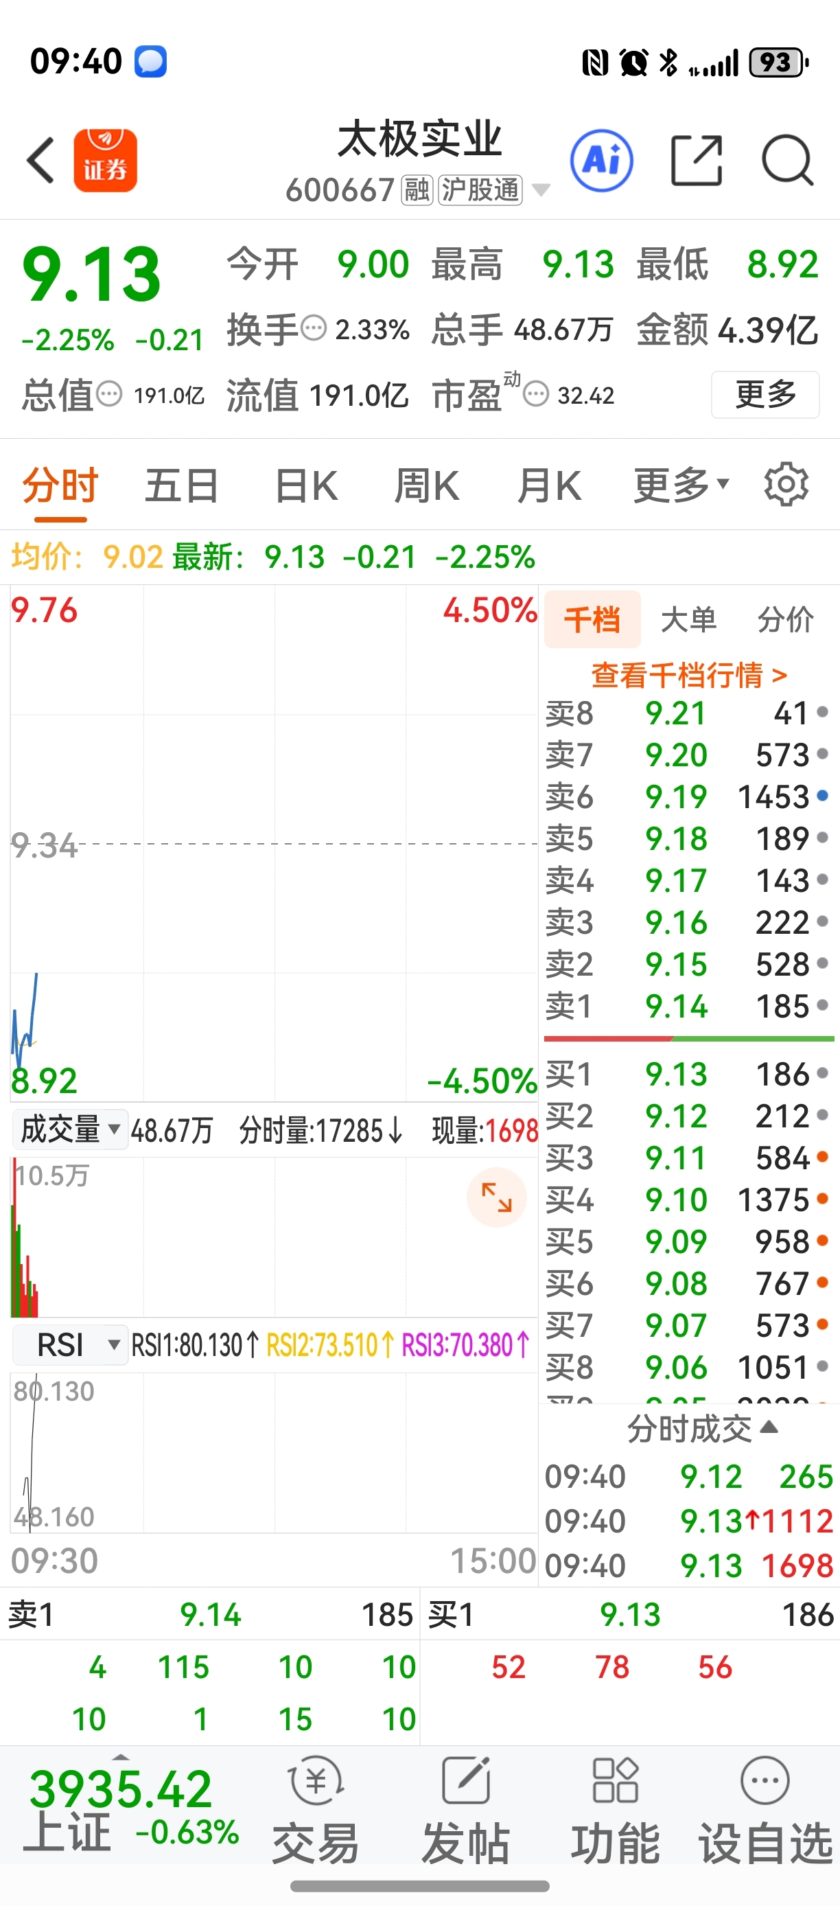The width and height of the screenshot is (840, 1906).
Task: Tap the RSI indicator chart
Action: coord(275,1452)
